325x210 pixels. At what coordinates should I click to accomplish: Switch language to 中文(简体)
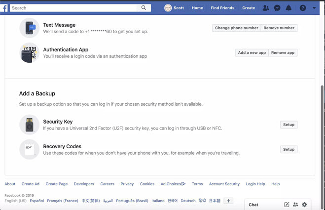91,201
